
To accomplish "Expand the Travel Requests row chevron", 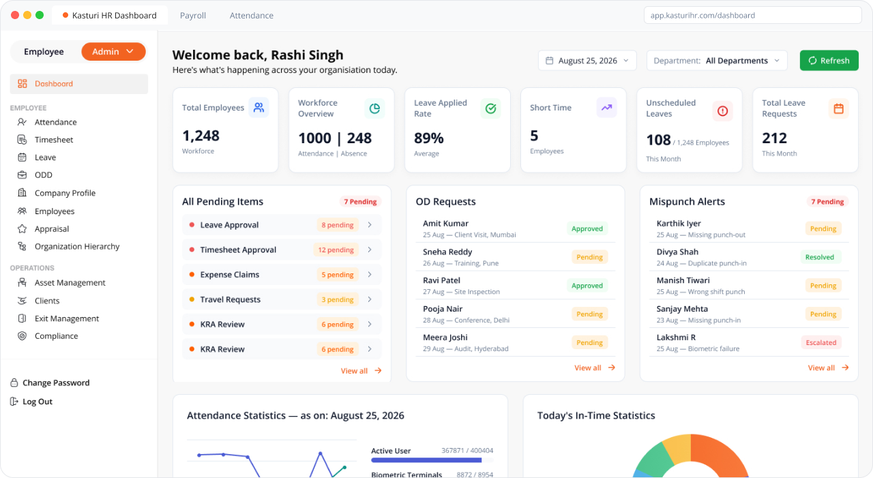I will 370,299.
